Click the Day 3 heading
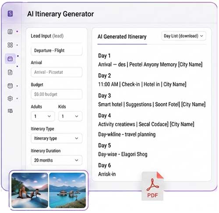This screenshot has height=213, width=219. click(105, 96)
